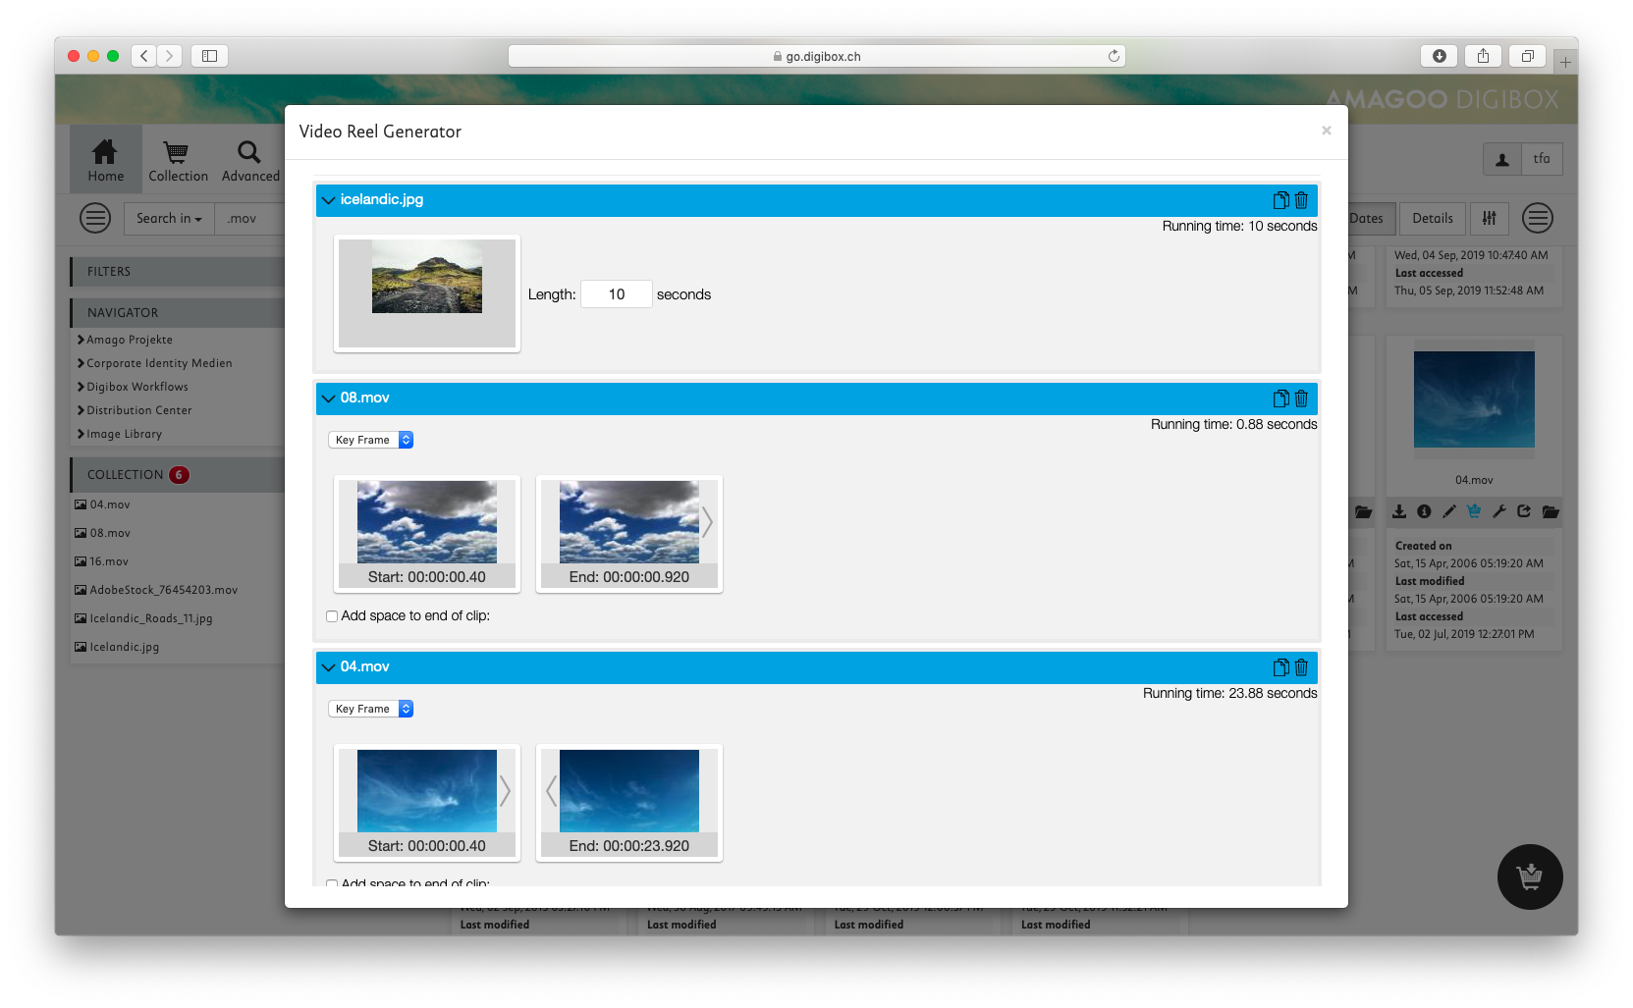Click the download icon under 04.mov thumbnail
The height and width of the screenshot is (1008, 1633).
point(1399,511)
